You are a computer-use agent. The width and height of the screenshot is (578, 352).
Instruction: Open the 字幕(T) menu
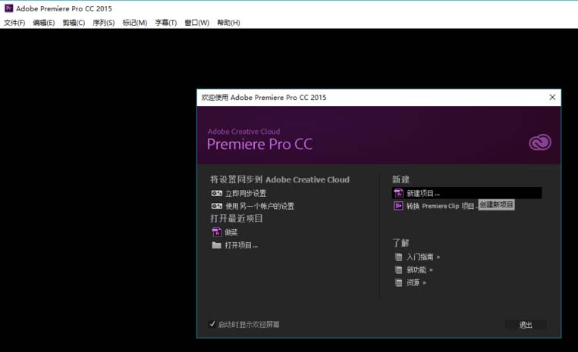[166, 23]
